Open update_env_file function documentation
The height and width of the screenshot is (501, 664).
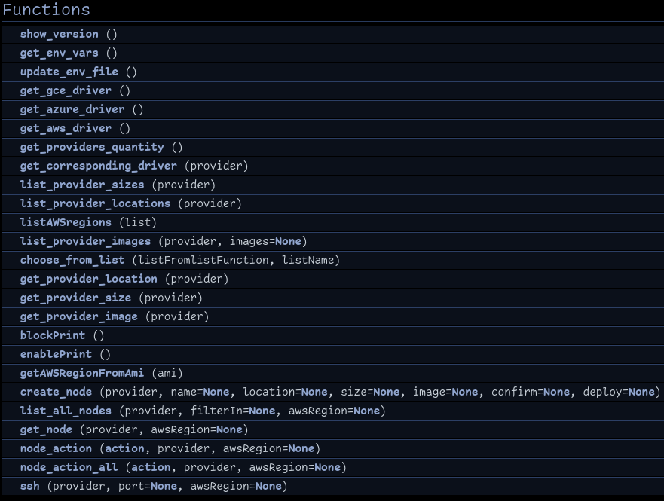coord(69,72)
